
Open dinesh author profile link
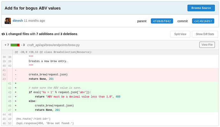(x=18, y=21)
